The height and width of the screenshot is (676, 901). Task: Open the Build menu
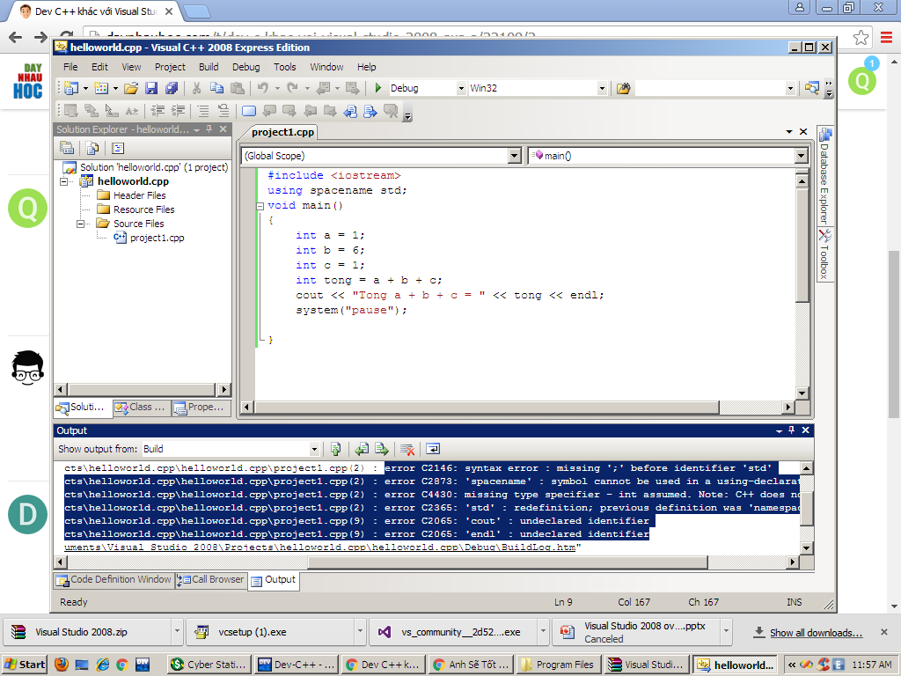(209, 67)
